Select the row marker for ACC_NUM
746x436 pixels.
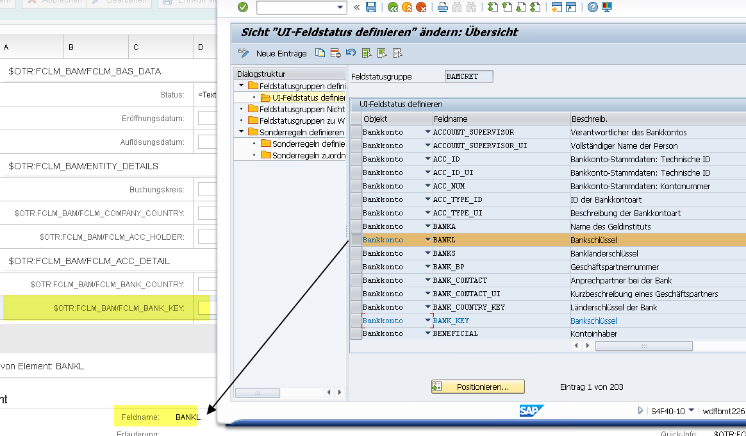coord(356,186)
